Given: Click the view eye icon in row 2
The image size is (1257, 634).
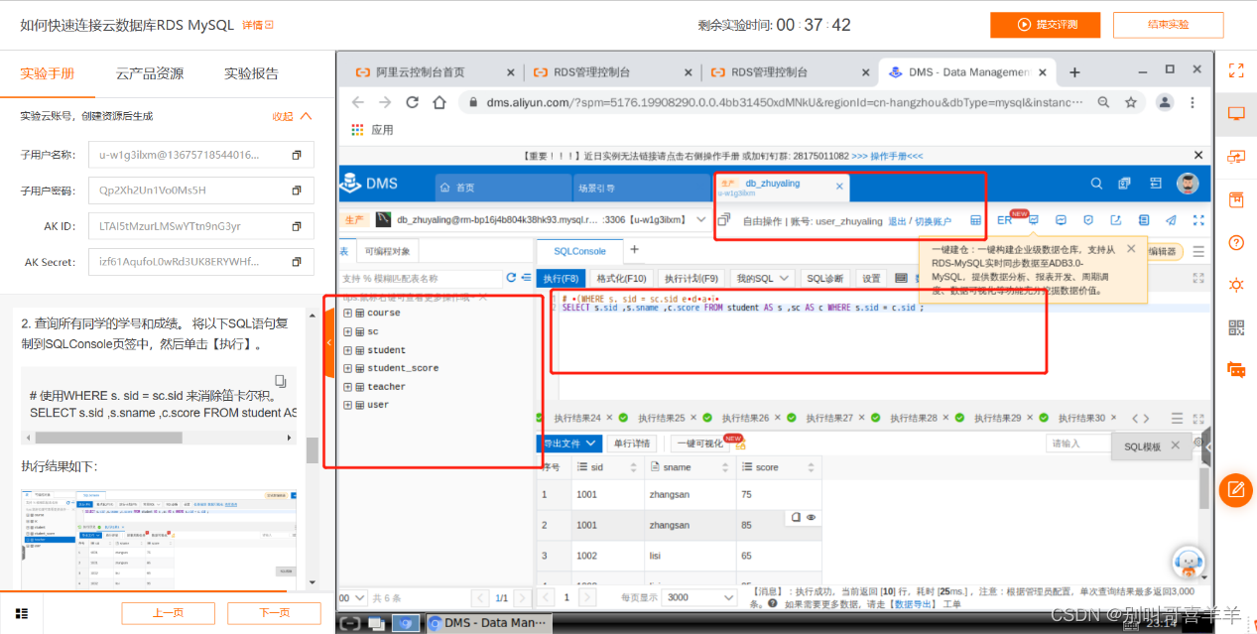Looking at the screenshot, I should 812,518.
